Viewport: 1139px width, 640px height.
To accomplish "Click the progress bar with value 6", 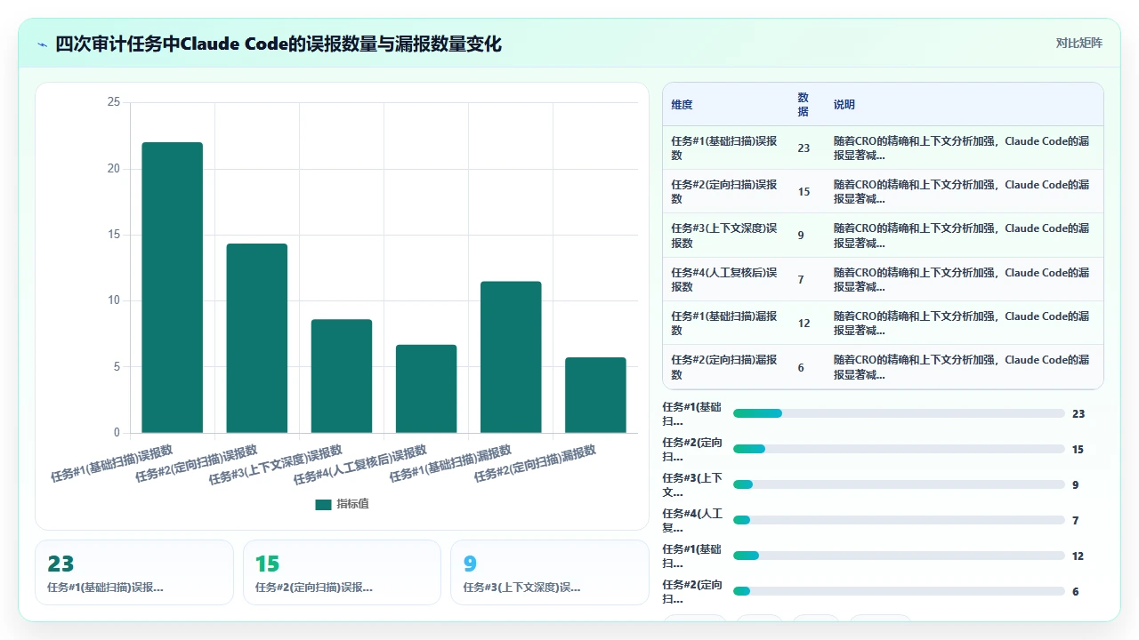I will [899, 591].
